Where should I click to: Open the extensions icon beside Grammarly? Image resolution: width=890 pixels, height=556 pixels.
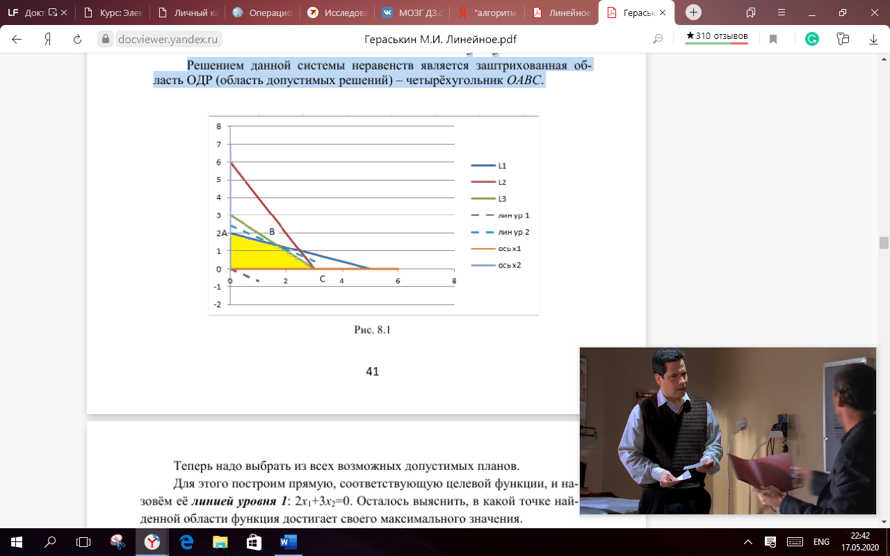click(843, 40)
